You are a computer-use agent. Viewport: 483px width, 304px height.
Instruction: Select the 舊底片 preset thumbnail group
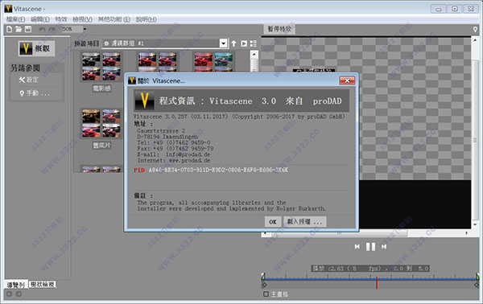tap(101, 123)
